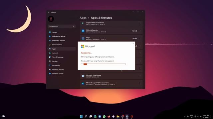Image resolution: width=213 pixels, height=119 pixels.
Task: Open WhatsApp from the taskbar
Action: pyautogui.click(x=104, y=116)
